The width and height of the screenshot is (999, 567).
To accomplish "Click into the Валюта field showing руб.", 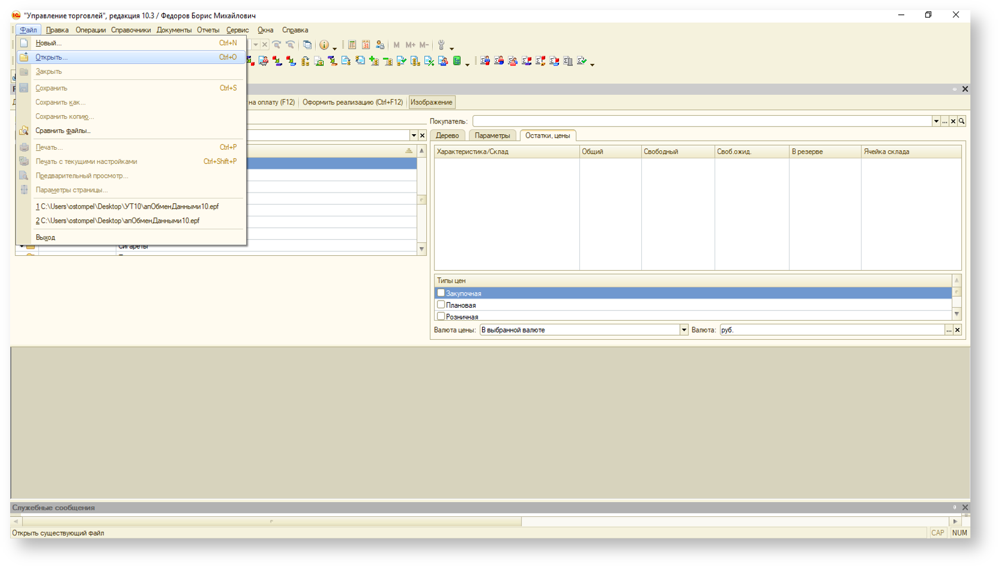I will pos(832,330).
